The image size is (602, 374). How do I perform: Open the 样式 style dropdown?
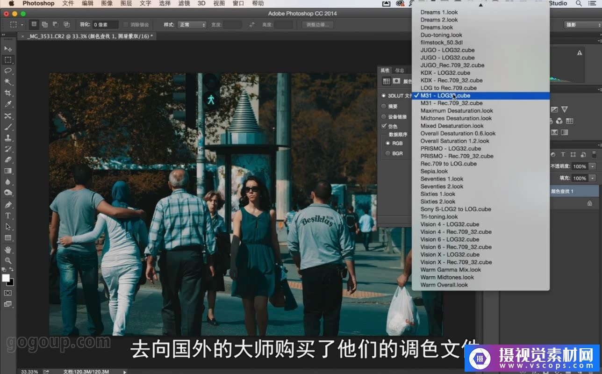192,25
